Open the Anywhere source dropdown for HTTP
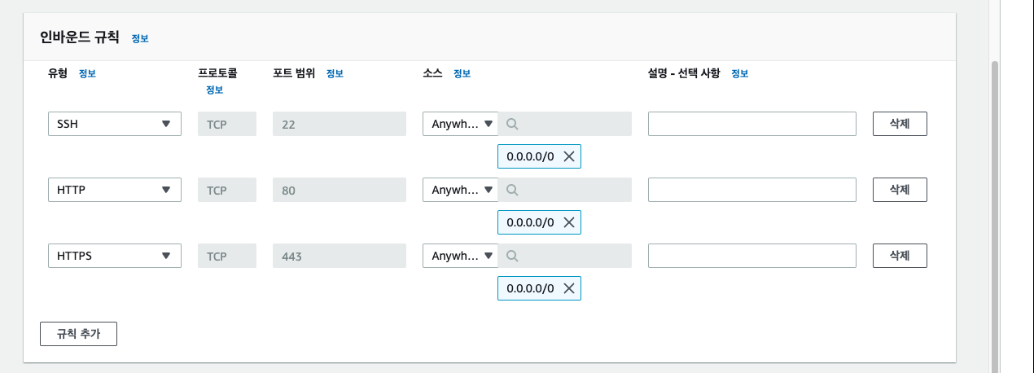 pos(460,190)
